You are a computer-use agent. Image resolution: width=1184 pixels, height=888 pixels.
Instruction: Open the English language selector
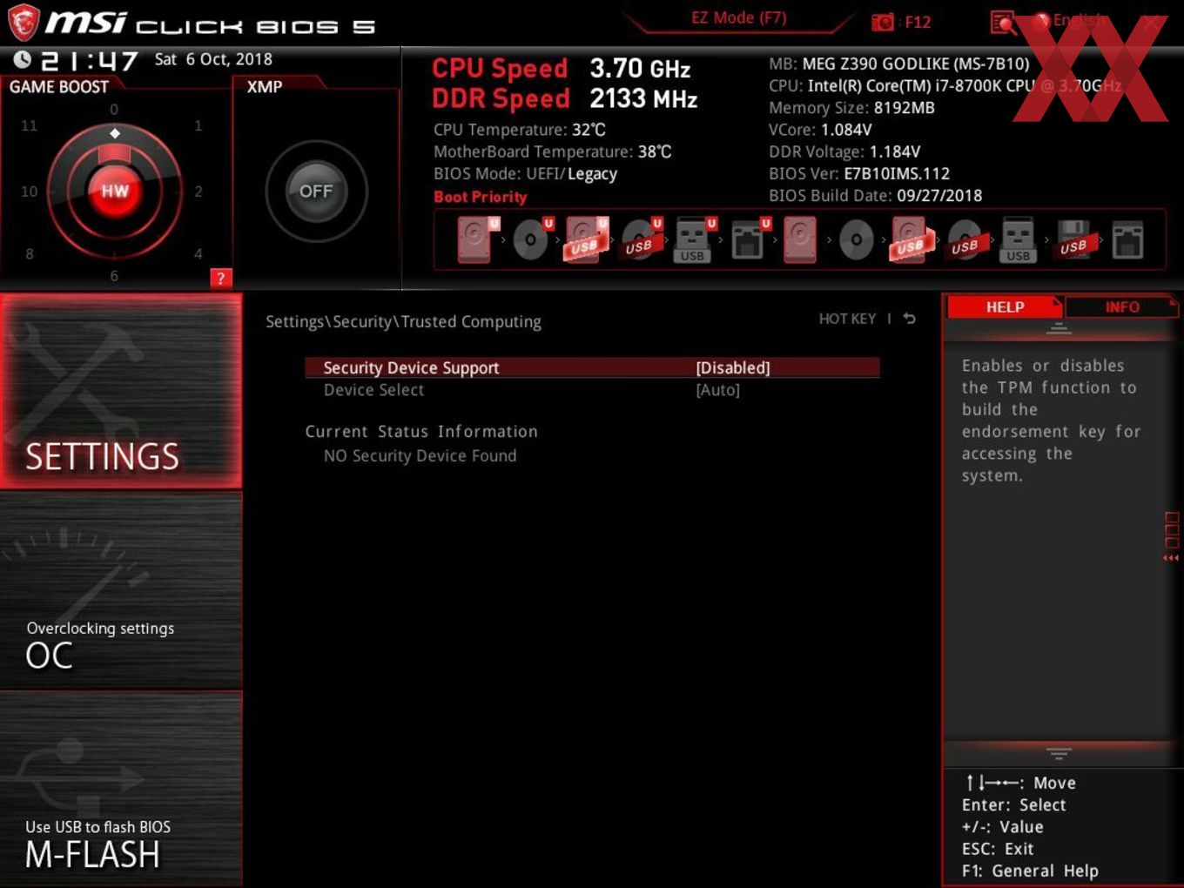coord(1069,21)
